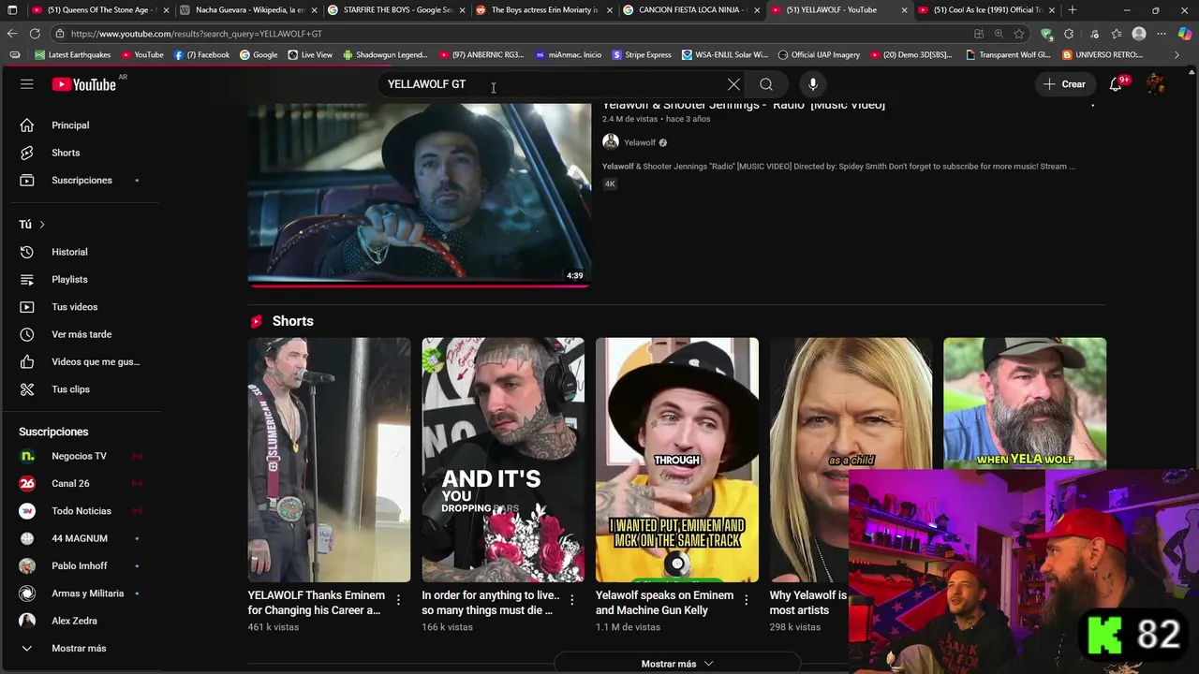Viewport: 1199px width, 674px height.
Task: Expand Shorts shelf with Mostrar más
Action: click(x=677, y=664)
